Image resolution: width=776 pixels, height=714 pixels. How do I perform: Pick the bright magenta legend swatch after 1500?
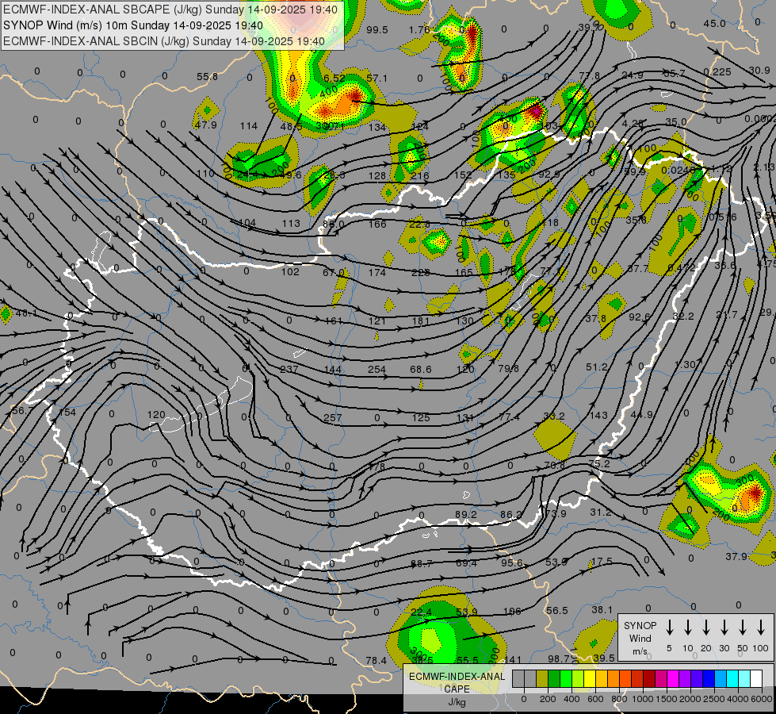click(x=673, y=679)
